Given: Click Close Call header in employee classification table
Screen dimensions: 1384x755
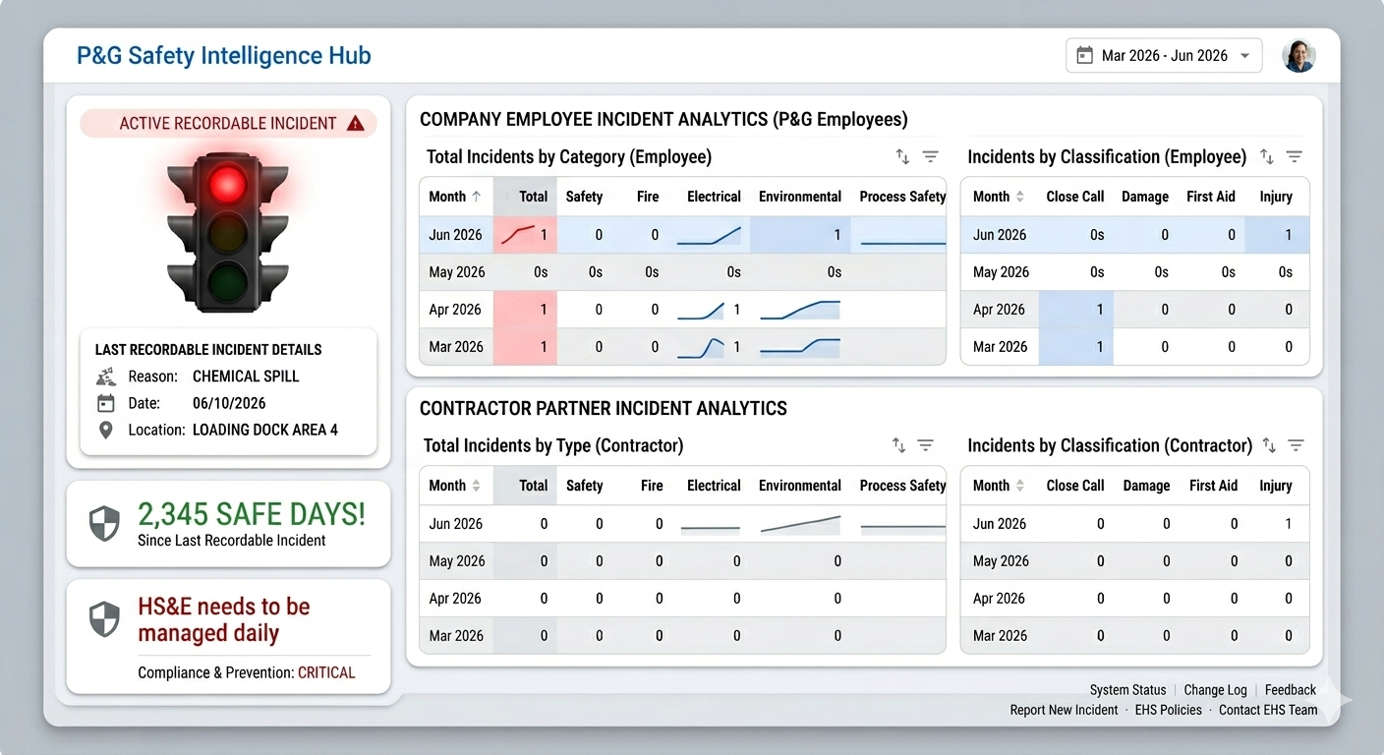Looking at the screenshot, I should coord(1075,197).
